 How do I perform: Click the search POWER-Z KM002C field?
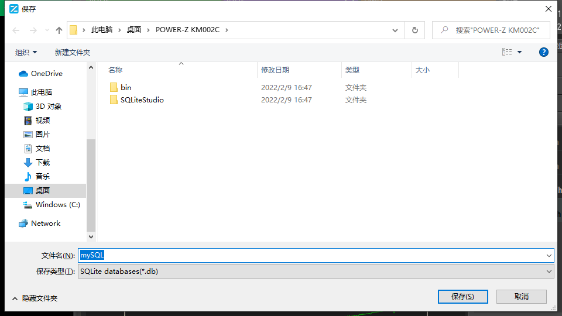pyautogui.click(x=491, y=30)
